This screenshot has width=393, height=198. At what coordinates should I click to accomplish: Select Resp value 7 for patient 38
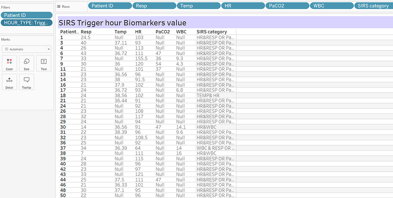[82, 153]
